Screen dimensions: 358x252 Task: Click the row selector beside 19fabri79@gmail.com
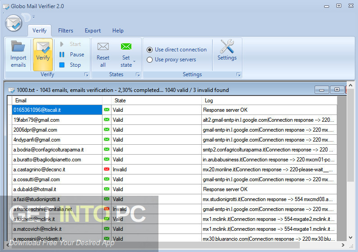[x=9, y=120]
